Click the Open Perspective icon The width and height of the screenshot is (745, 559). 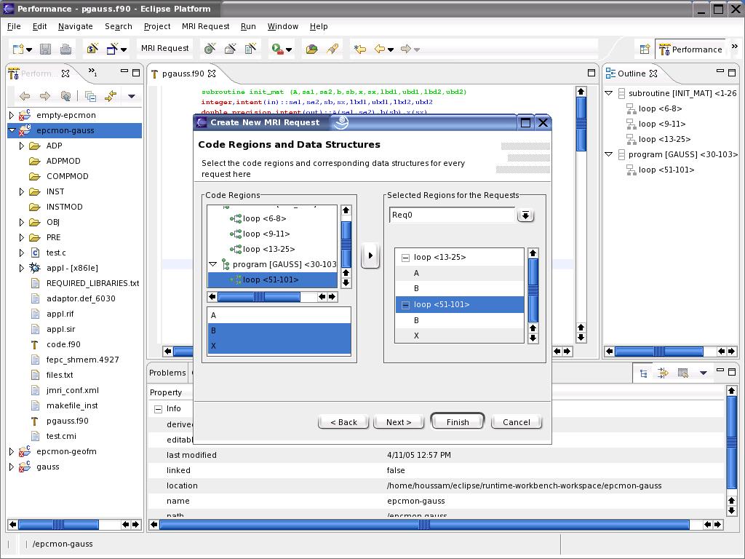(645, 49)
